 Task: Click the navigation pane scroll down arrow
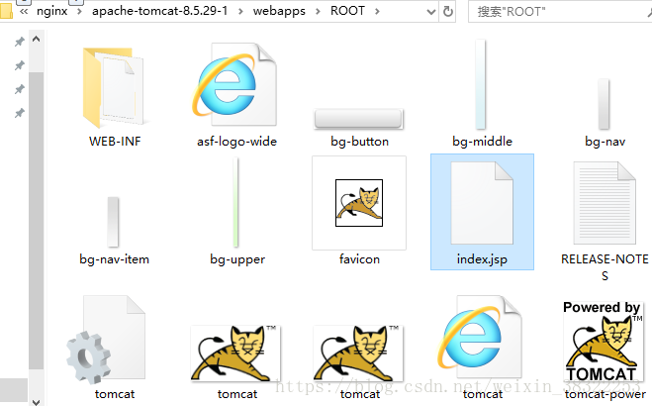(x=37, y=401)
